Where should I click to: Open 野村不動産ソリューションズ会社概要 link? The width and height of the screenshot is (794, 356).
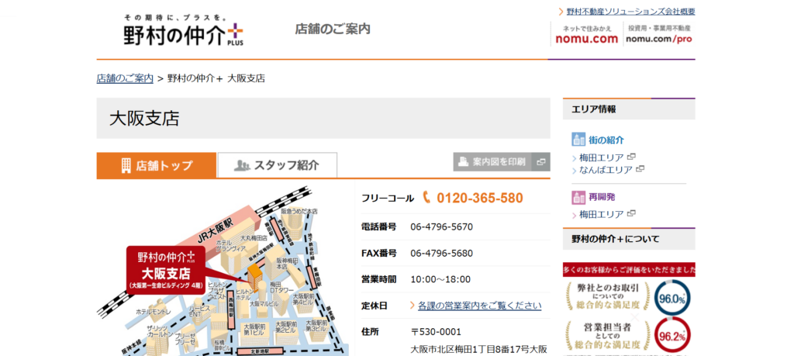click(630, 11)
